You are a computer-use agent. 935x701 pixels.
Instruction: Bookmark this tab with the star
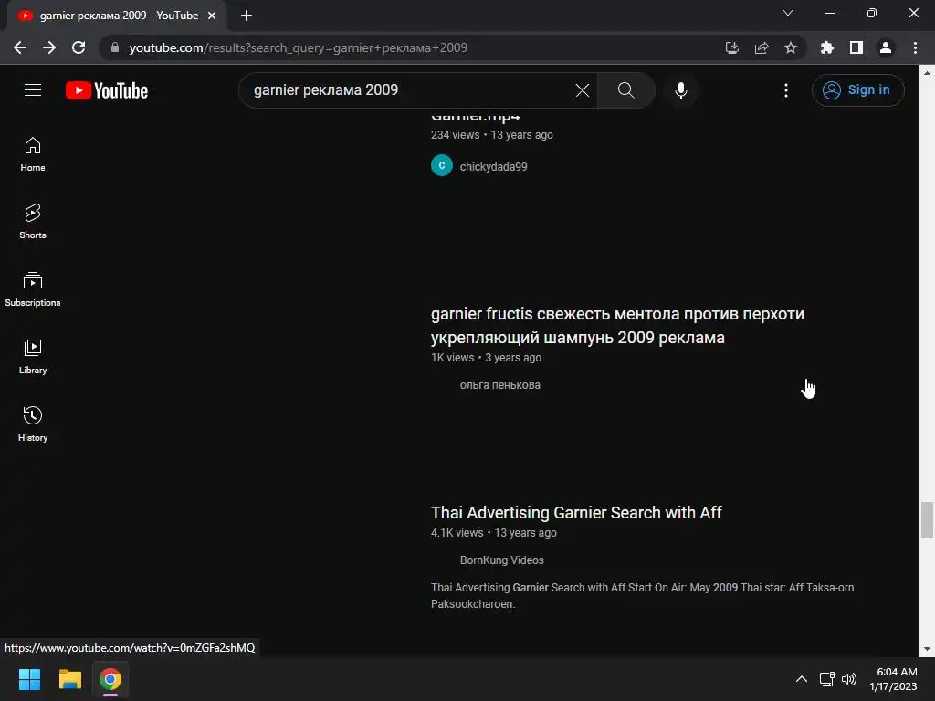[x=790, y=47]
